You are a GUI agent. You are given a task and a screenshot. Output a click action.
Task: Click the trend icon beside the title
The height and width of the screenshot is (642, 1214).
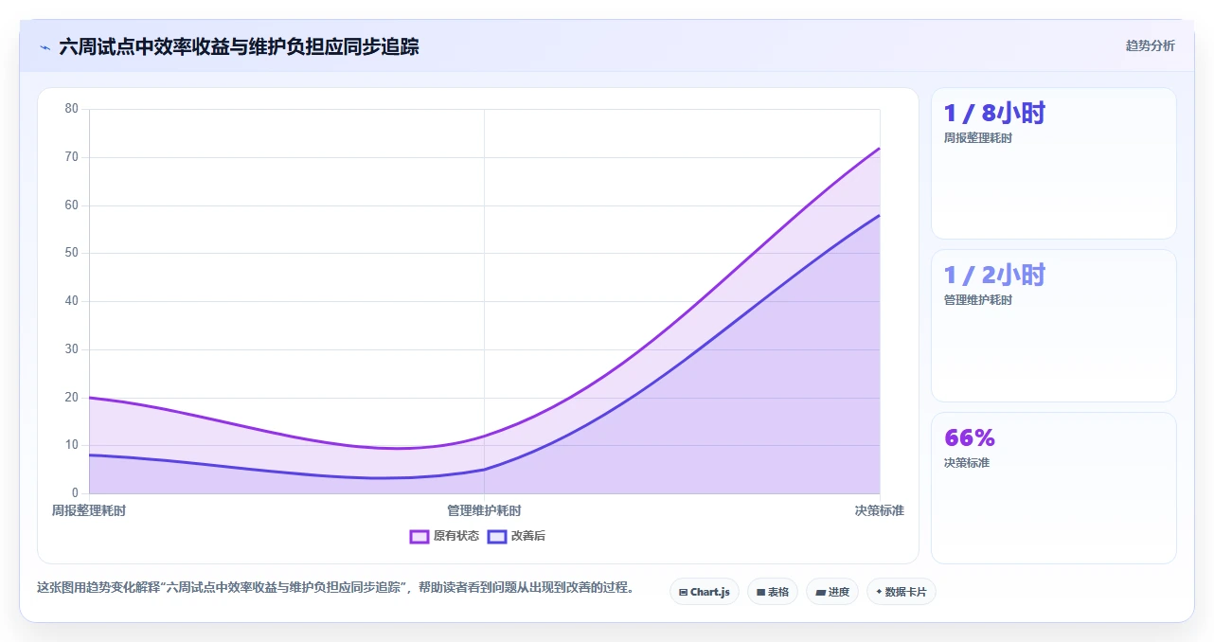pos(45,47)
